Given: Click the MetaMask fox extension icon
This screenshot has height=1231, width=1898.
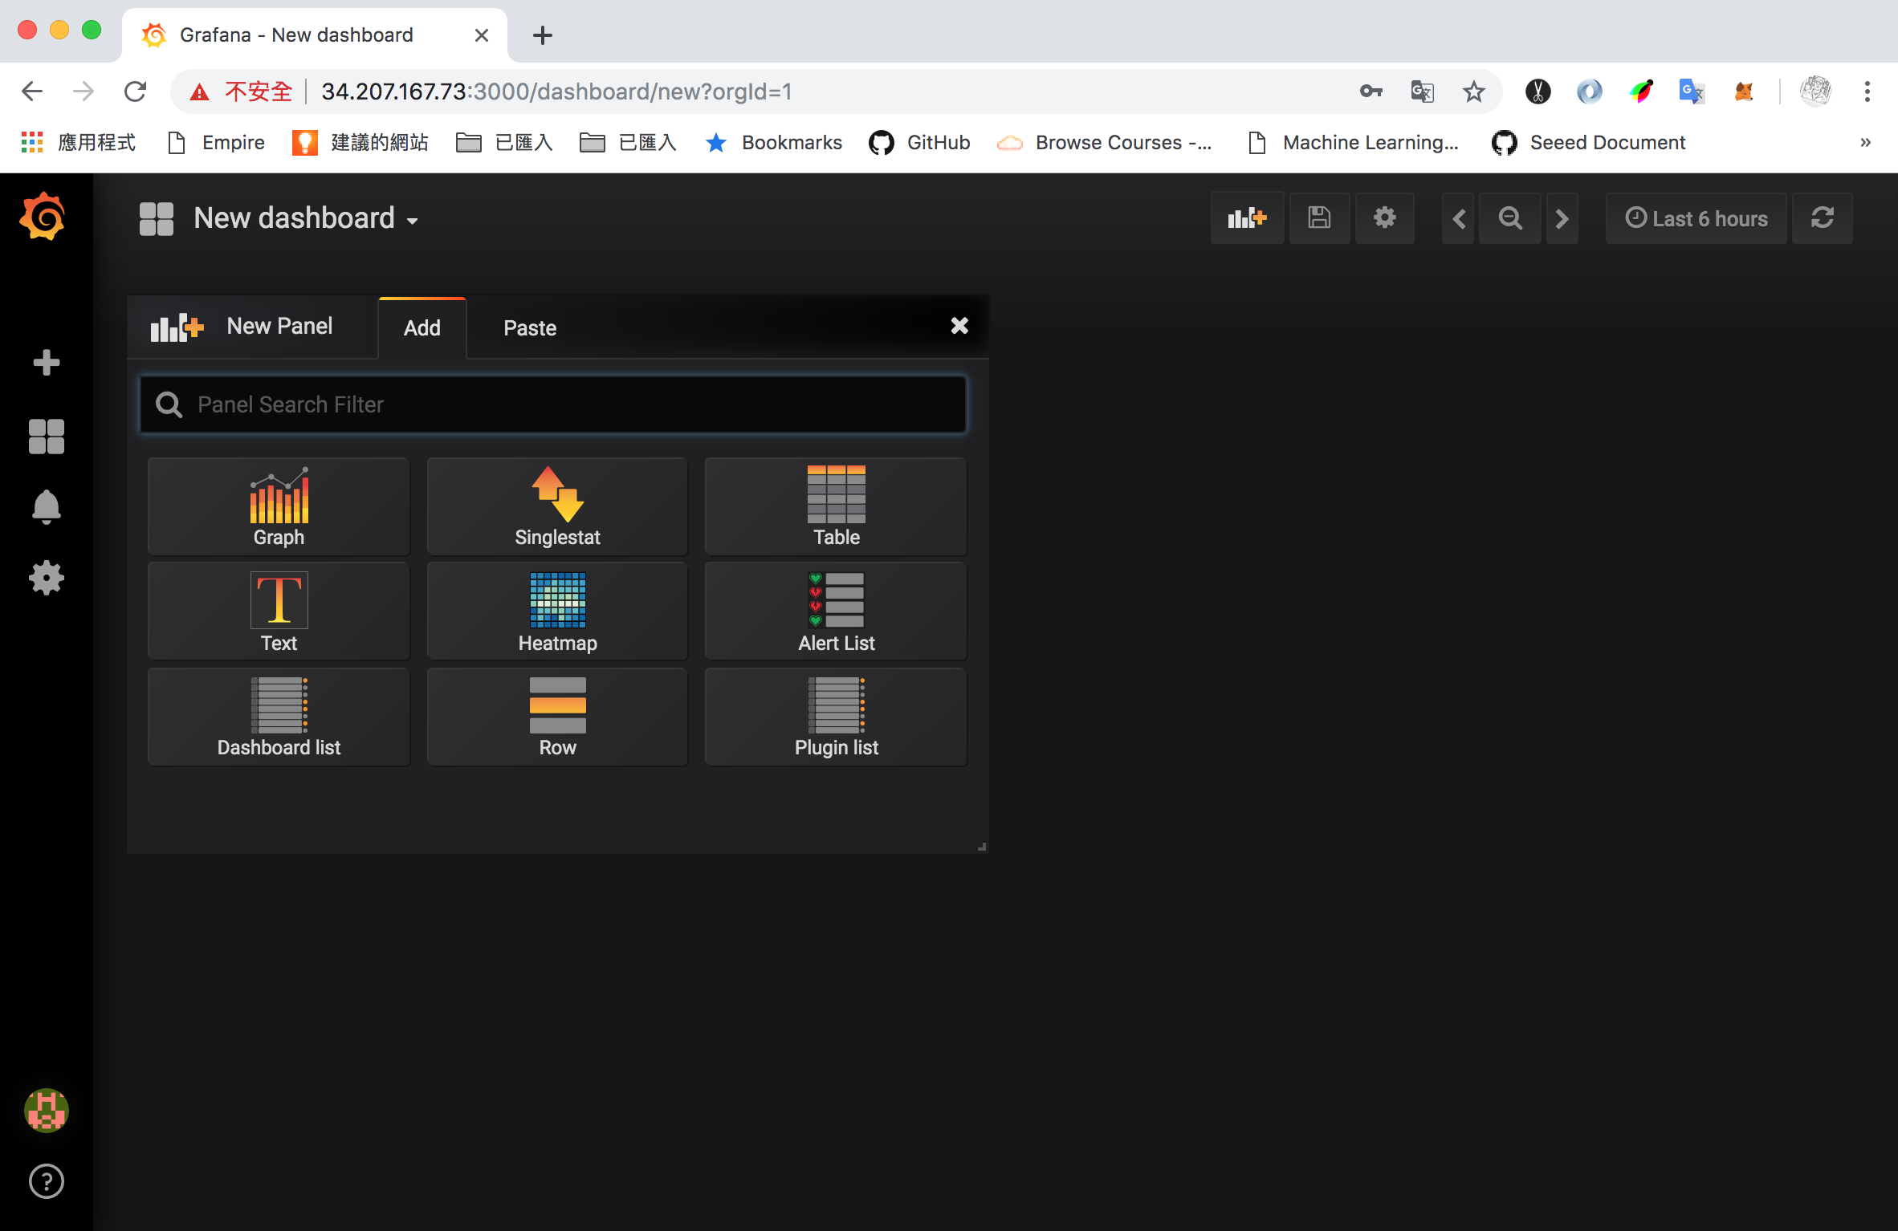Looking at the screenshot, I should (x=1743, y=91).
